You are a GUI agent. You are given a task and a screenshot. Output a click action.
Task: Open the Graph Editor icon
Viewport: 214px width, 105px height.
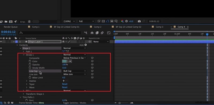tap(109, 33)
